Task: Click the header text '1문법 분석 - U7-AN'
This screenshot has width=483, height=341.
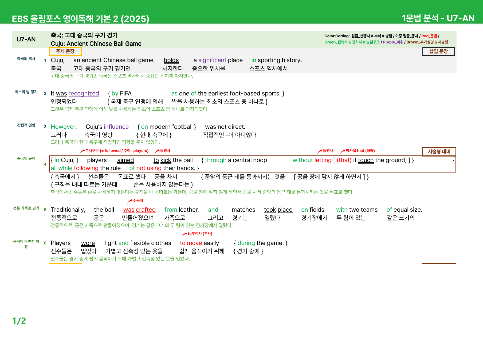Action: point(438,18)
